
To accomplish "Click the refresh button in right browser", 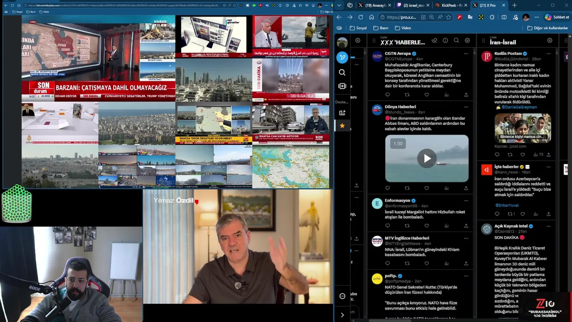I will 361,17.
